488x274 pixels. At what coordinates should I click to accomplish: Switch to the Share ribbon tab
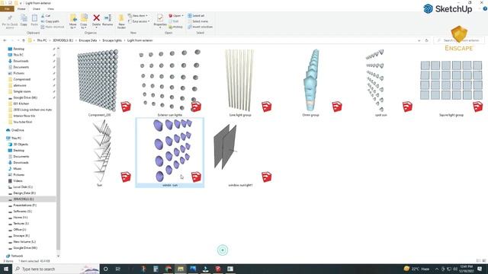tap(37, 8)
